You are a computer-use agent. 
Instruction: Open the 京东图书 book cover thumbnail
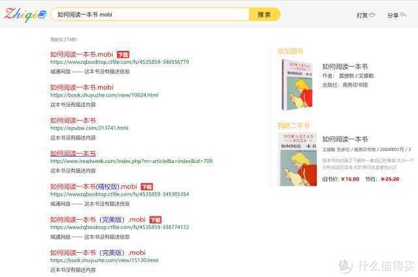pyautogui.click(x=297, y=85)
